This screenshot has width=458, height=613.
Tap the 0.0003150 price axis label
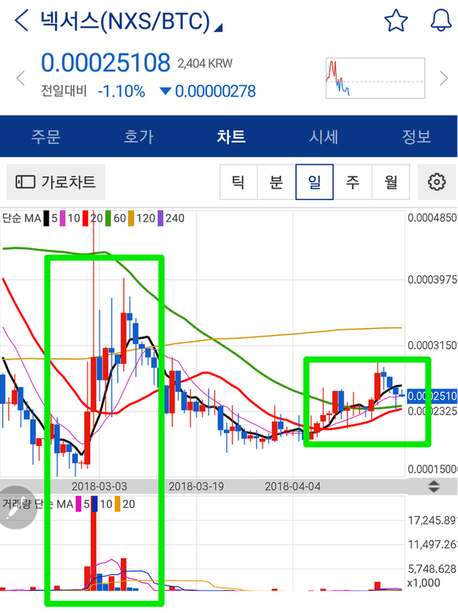coord(432,345)
